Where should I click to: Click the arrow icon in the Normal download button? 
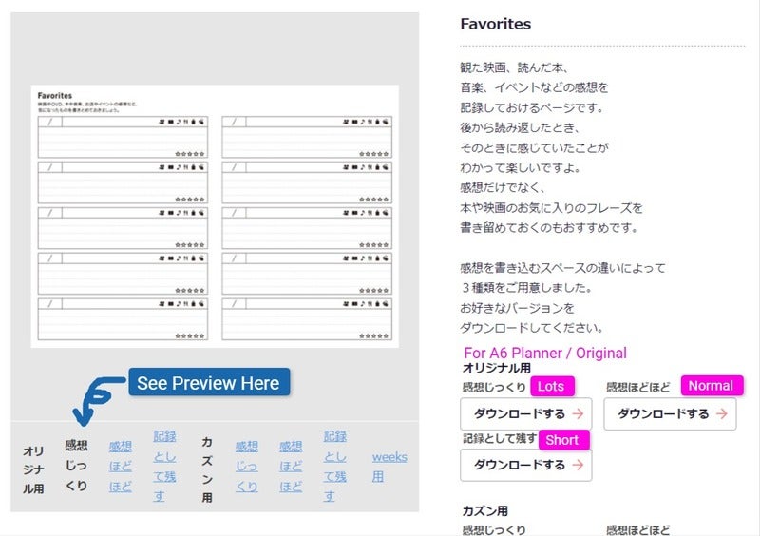722,413
